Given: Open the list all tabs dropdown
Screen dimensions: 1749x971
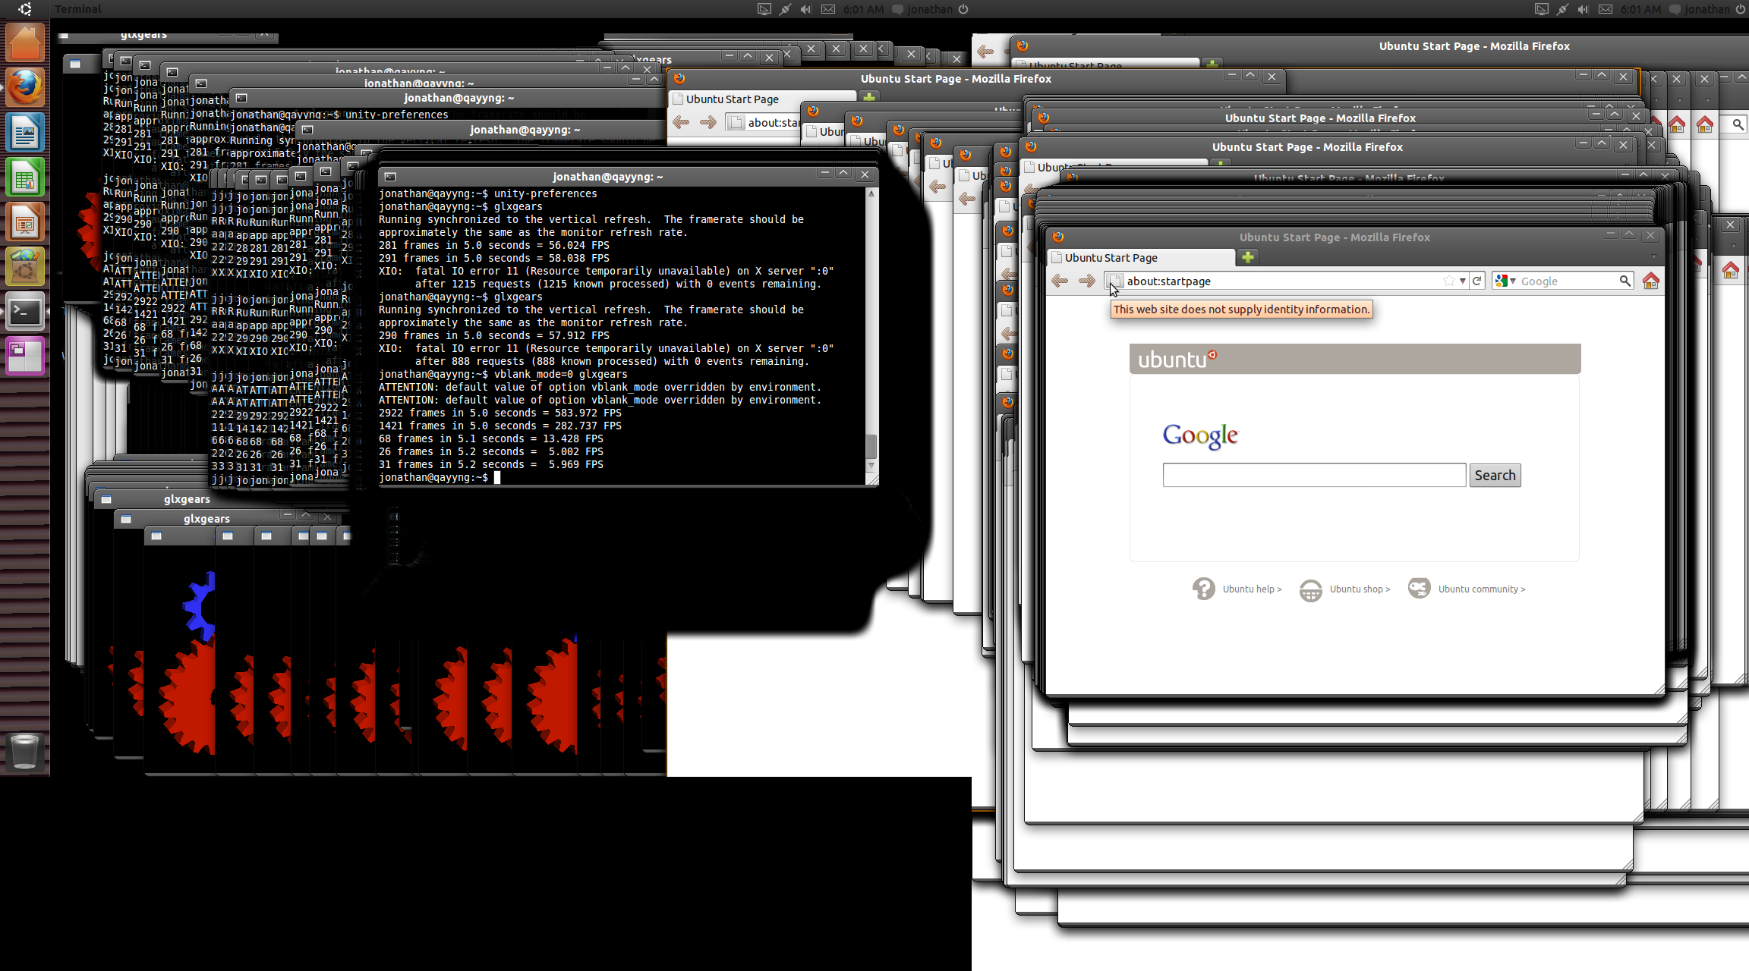Looking at the screenshot, I should coord(1653,258).
